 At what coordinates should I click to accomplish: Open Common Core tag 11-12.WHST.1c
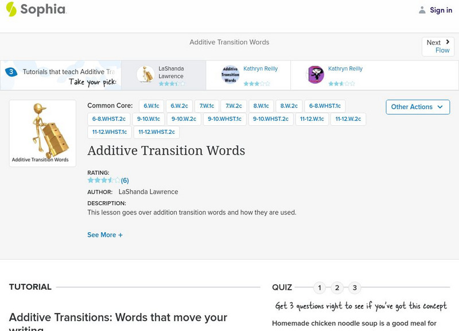point(110,132)
